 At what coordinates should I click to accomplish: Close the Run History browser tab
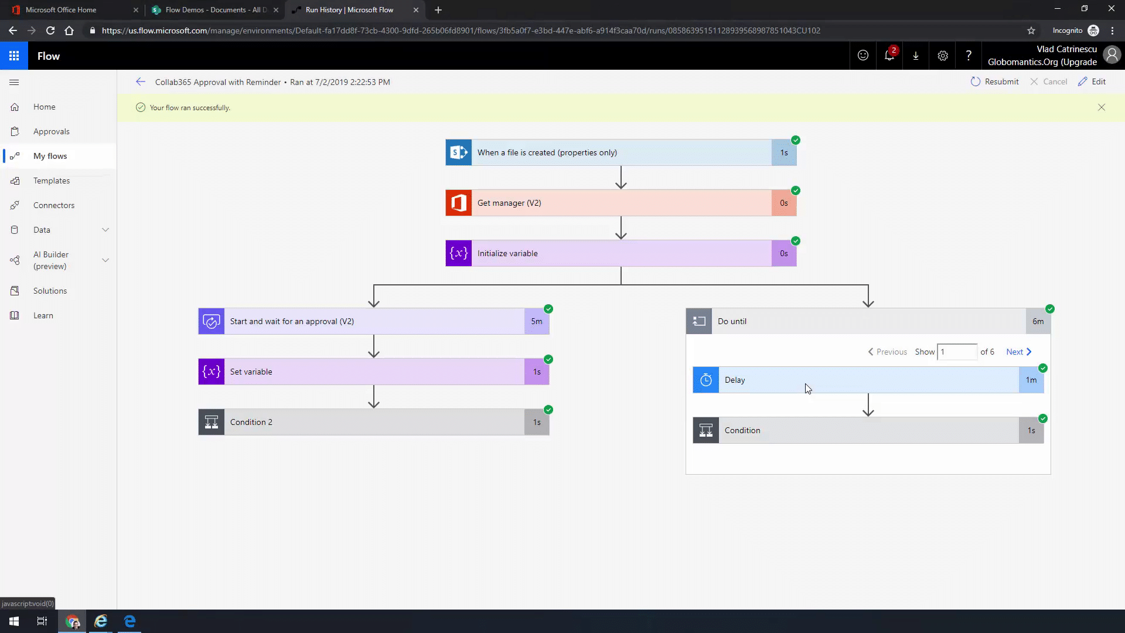pos(416,10)
